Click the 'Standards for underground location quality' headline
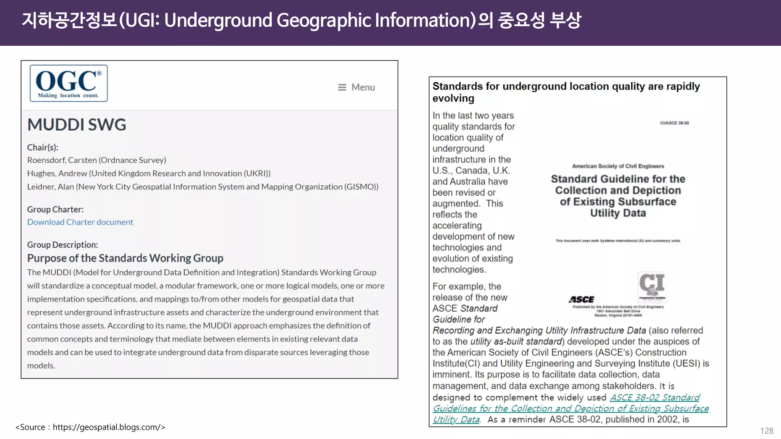 (x=566, y=92)
